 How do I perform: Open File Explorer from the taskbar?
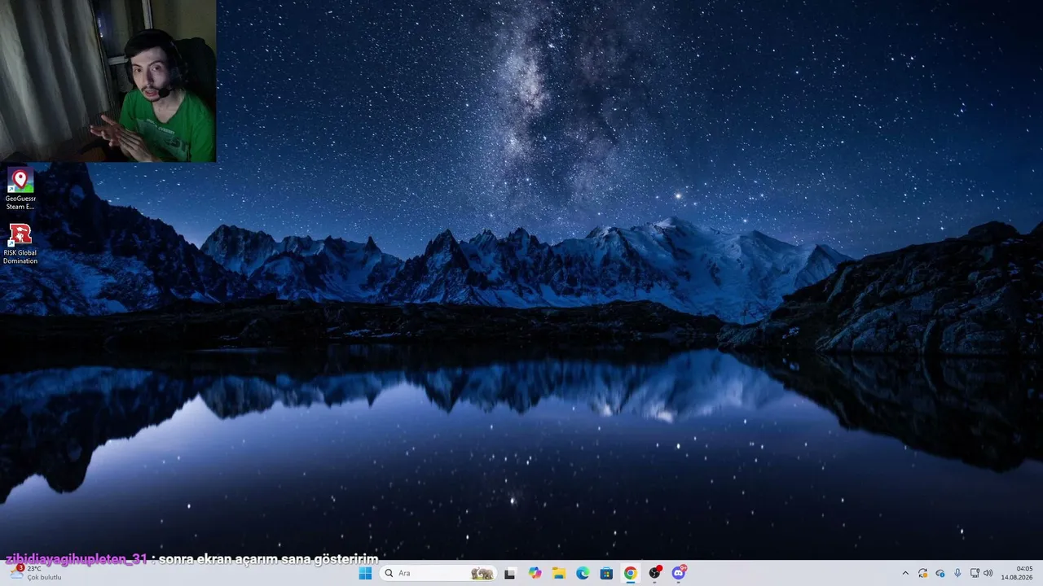[559, 573]
